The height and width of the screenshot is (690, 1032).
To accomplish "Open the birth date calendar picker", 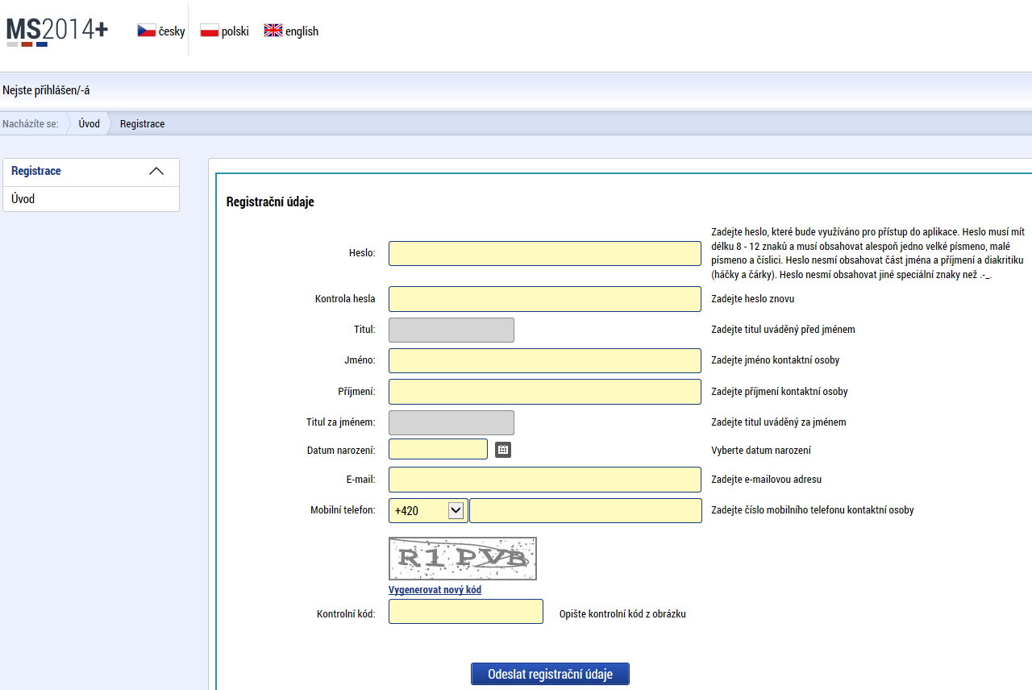I will tap(503, 450).
